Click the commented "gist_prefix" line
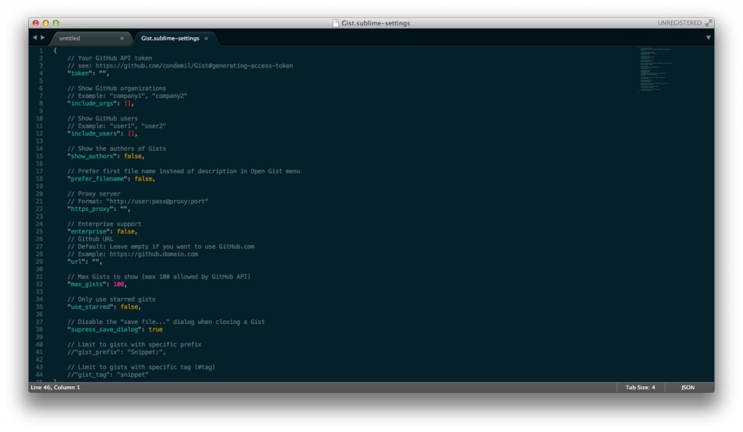This screenshot has height=432, width=743. [117, 352]
